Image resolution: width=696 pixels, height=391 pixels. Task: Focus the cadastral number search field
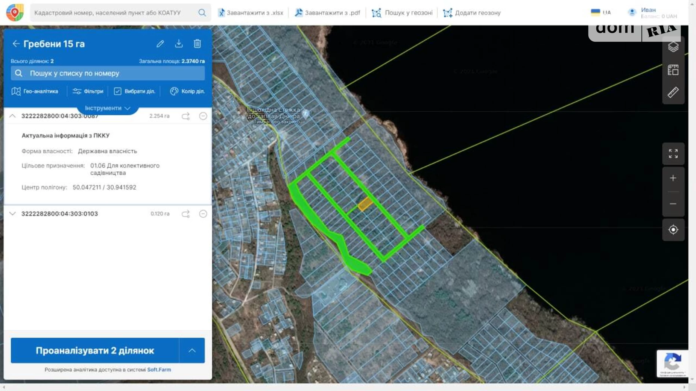113,13
